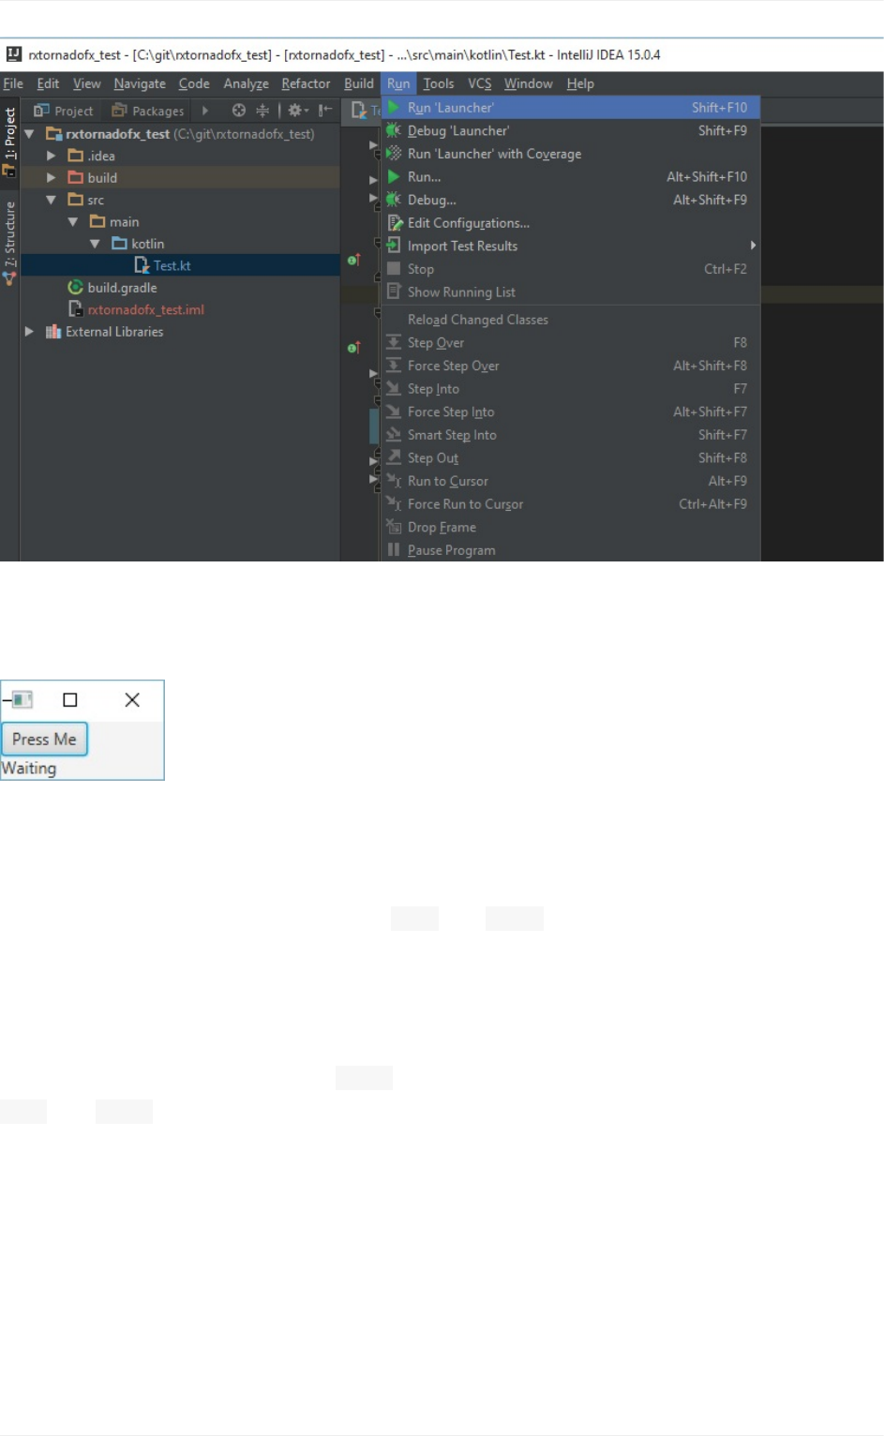Open the Analyze menu

click(x=246, y=83)
